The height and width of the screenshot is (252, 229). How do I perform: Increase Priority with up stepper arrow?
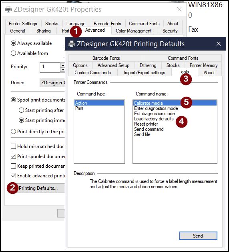click(x=63, y=65)
